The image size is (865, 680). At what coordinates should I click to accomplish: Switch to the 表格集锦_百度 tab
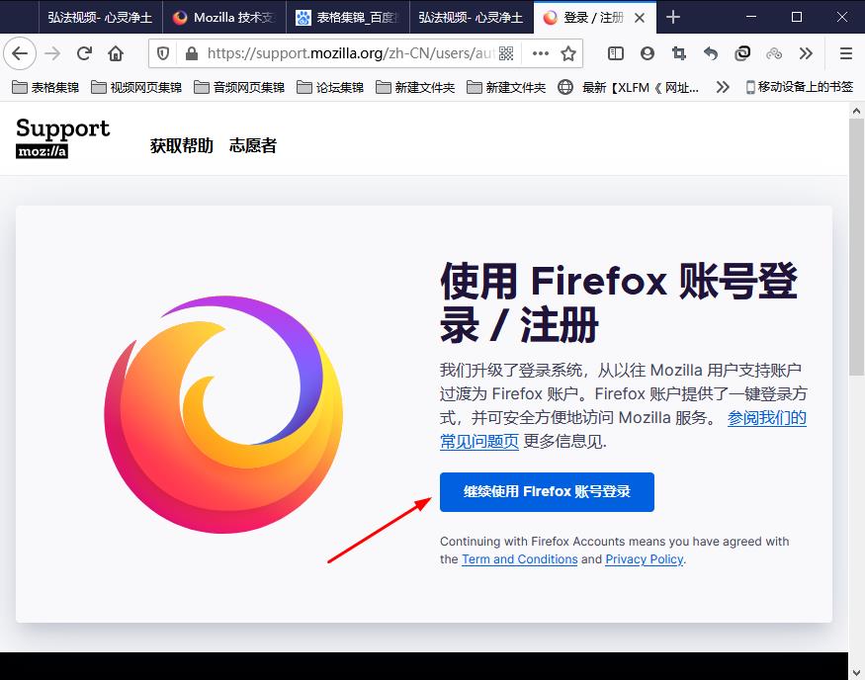pyautogui.click(x=348, y=18)
